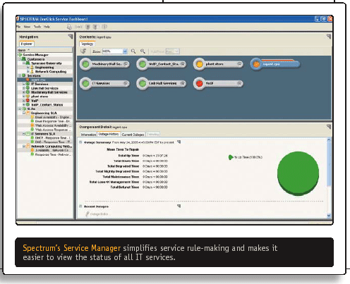Click the zoom in magnifier icon

coord(143,51)
